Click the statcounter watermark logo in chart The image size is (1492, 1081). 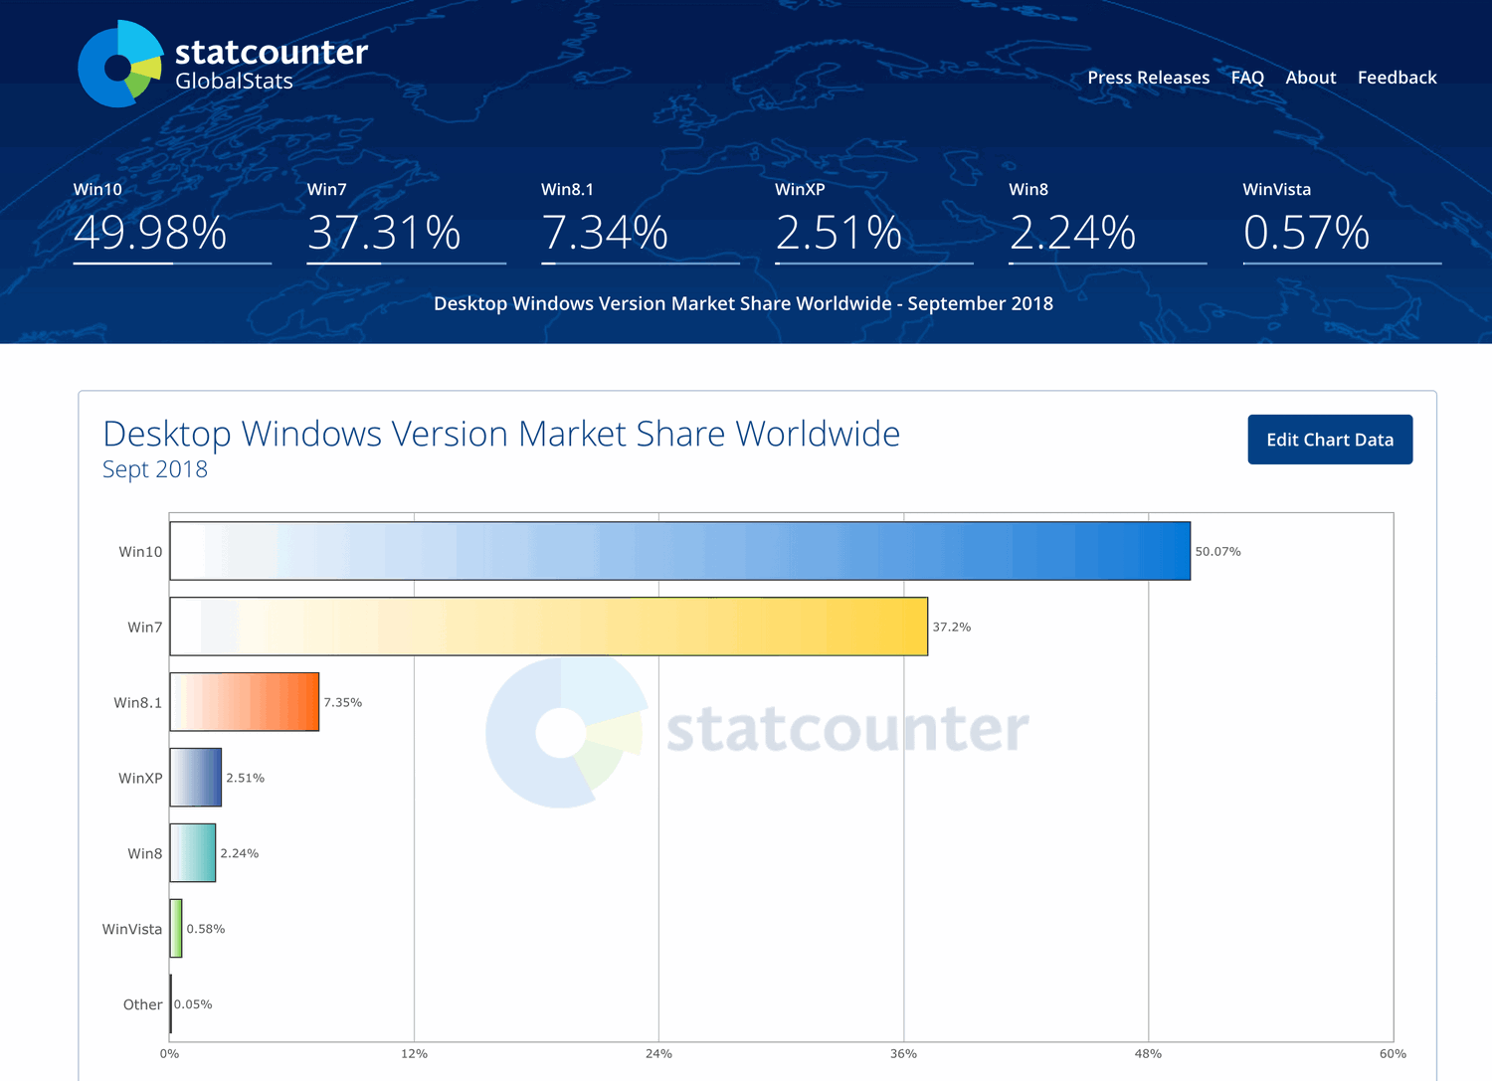(756, 731)
